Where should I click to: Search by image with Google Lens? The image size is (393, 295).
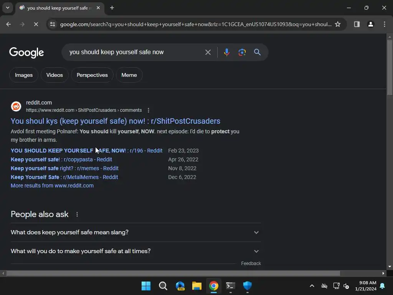[x=242, y=52]
